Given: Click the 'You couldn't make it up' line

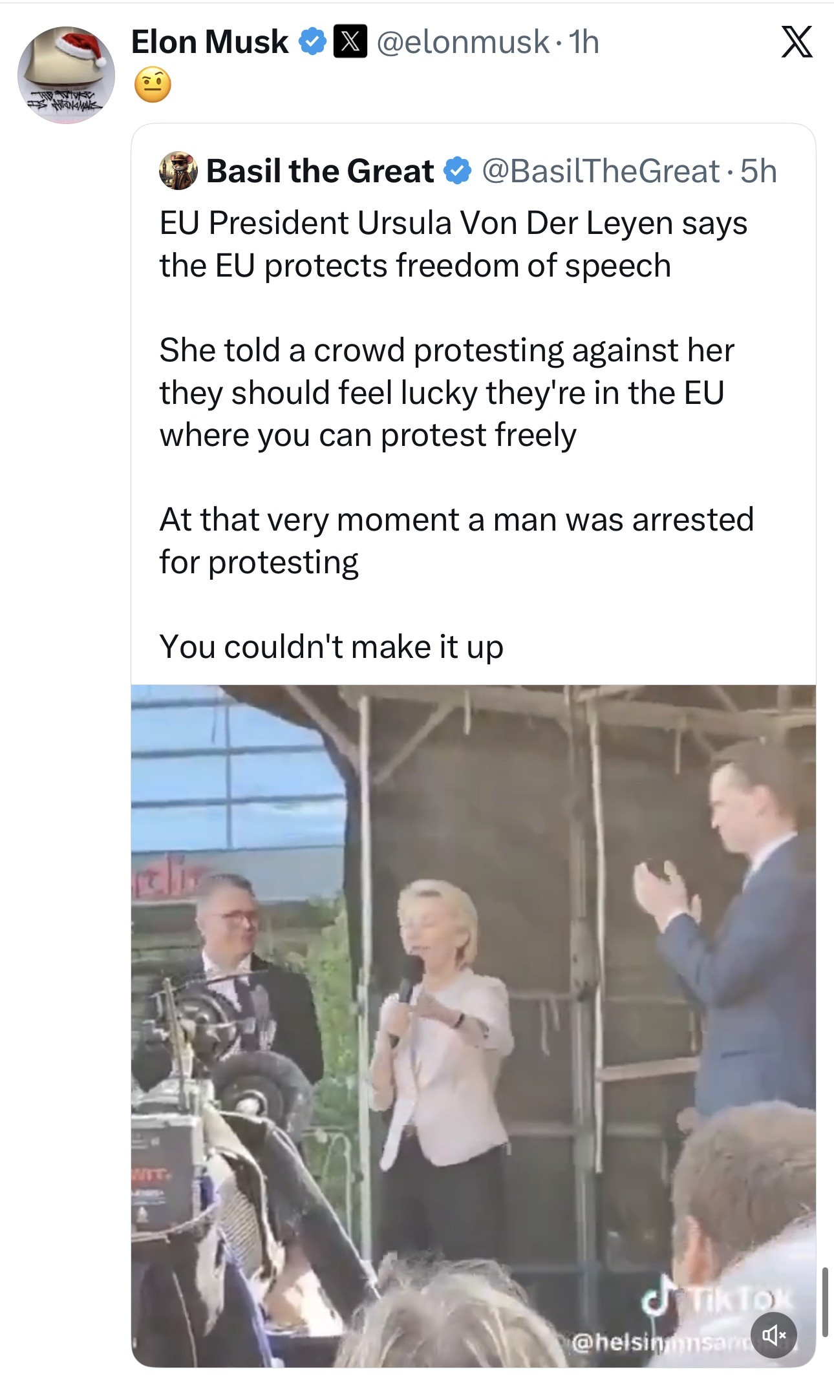Looking at the screenshot, I should [331, 646].
